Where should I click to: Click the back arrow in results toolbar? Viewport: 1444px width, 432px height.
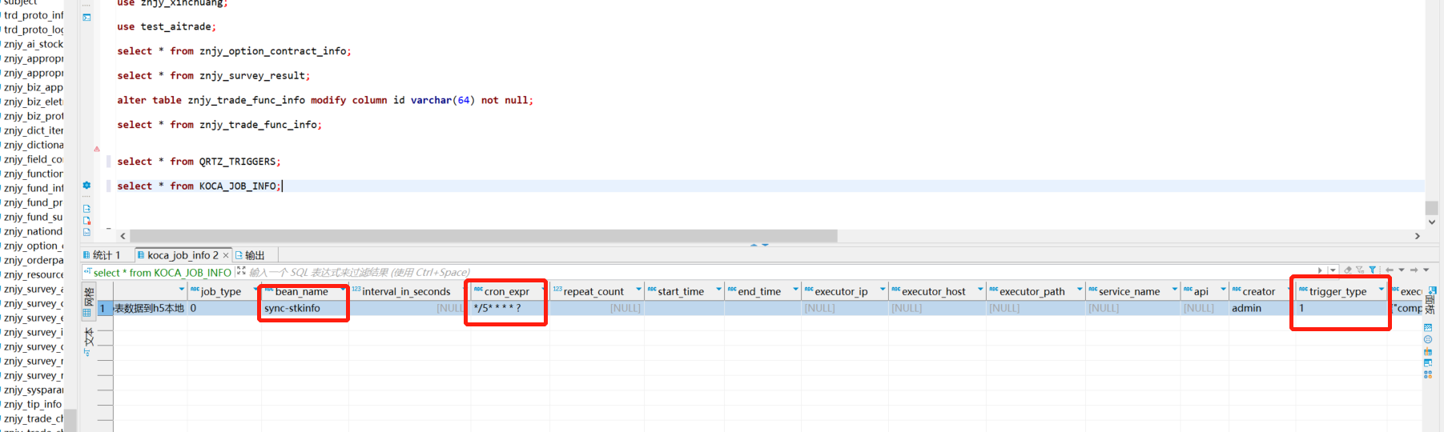(1390, 270)
